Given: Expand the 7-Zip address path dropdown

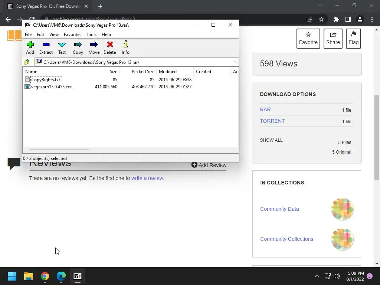Looking at the screenshot, I should (x=235, y=62).
